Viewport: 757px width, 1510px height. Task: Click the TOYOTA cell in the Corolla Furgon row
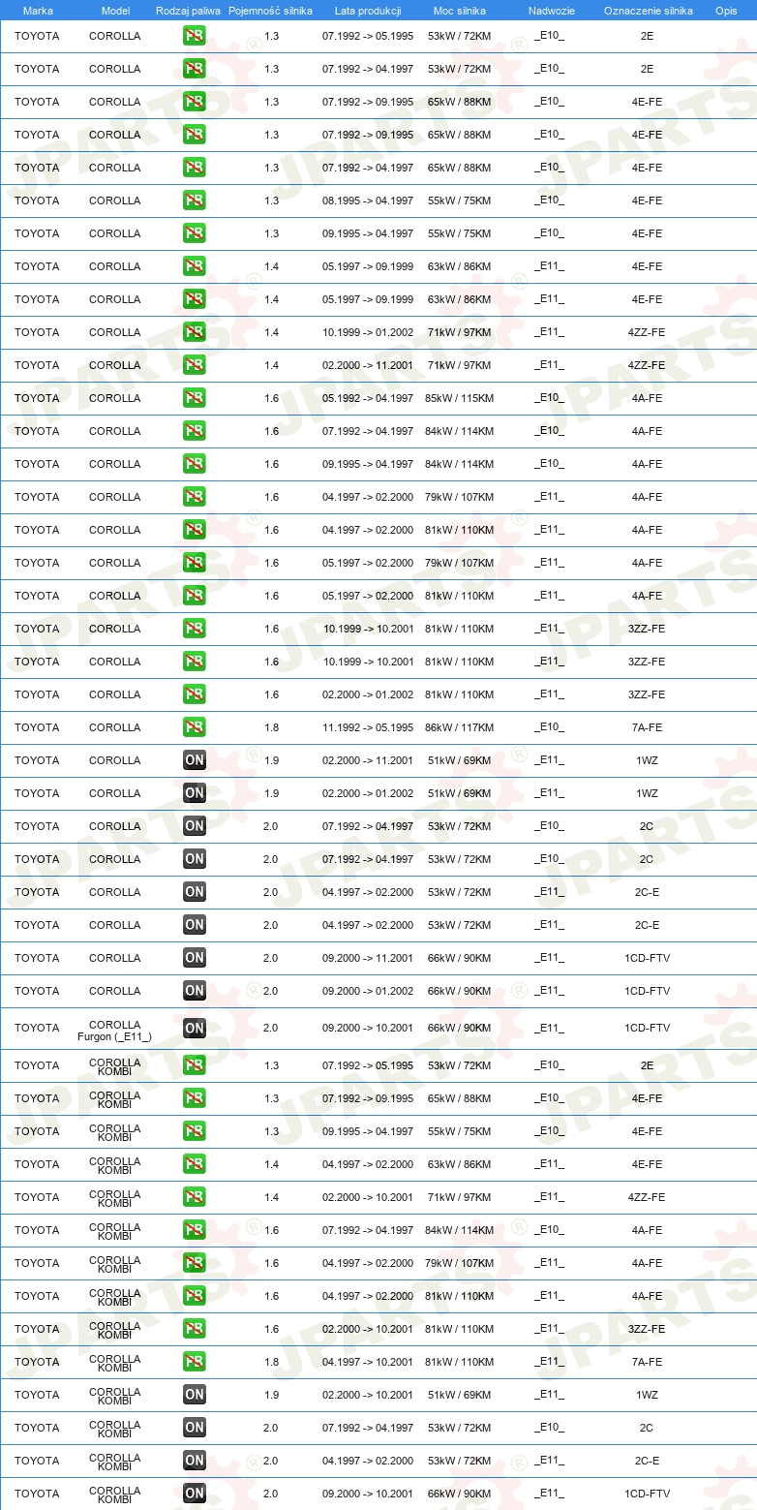click(x=37, y=1028)
